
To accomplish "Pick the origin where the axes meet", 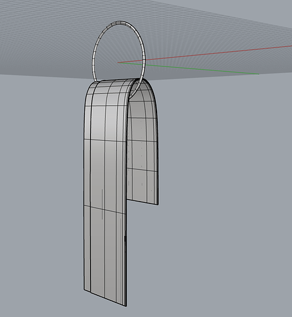I will tap(118, 63).
